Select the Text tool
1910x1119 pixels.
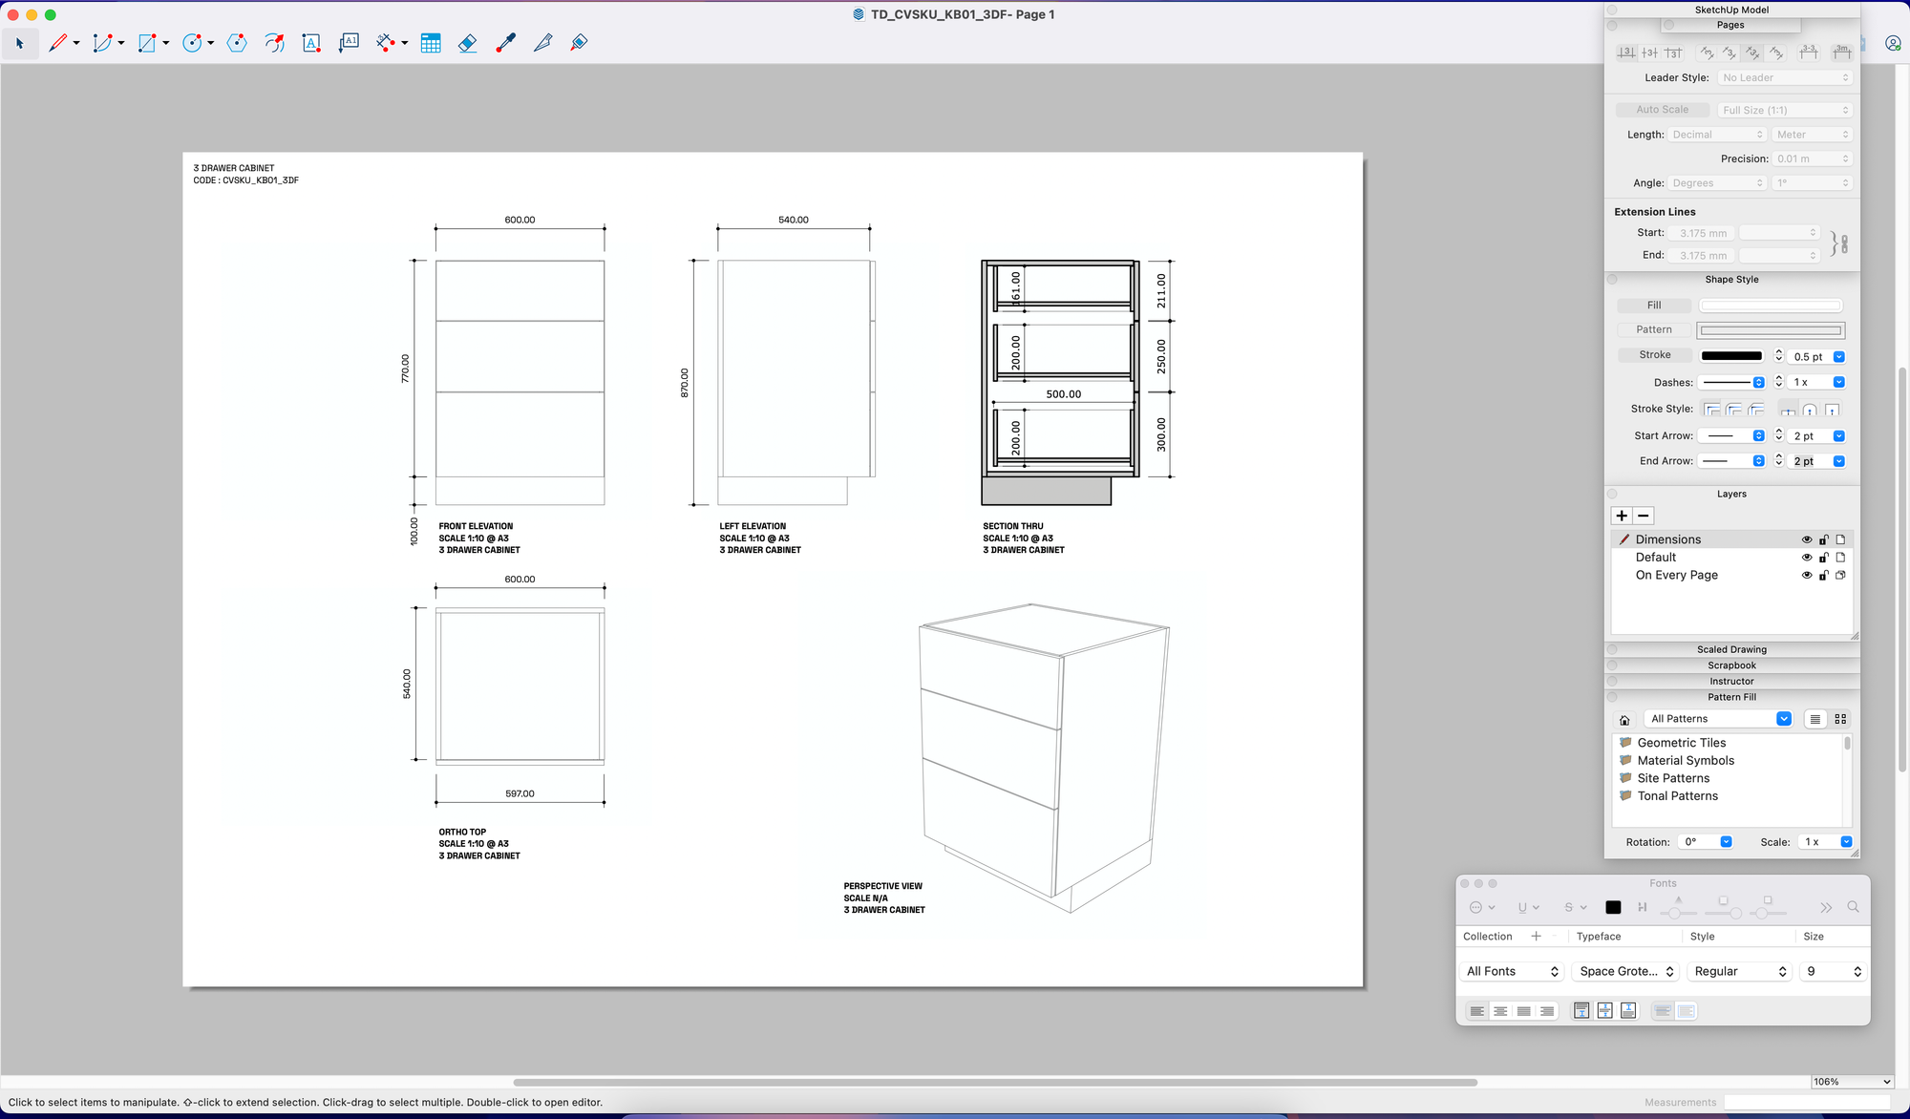click(x=311, y=43)
